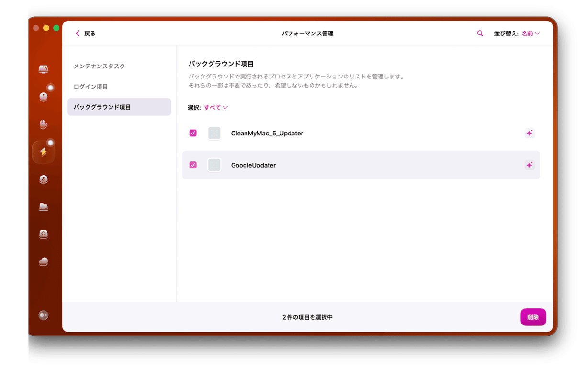The image size is (582, 369).
Task: Open the My Clutter folder icon in sidebar
Action: click(x=43, y=207)
